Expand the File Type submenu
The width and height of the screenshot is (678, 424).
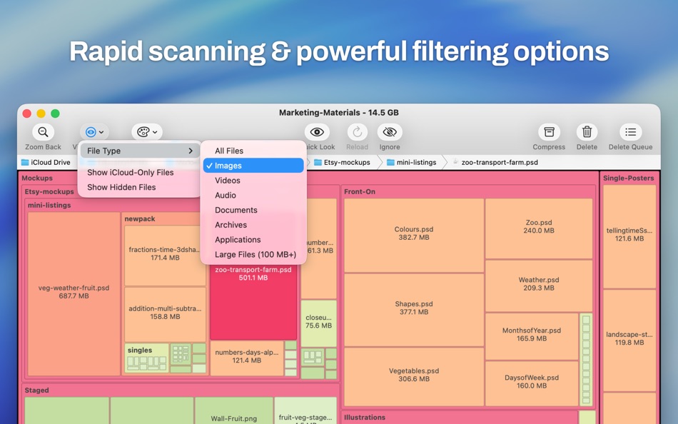pyautogui.click(x=138, y=151)
